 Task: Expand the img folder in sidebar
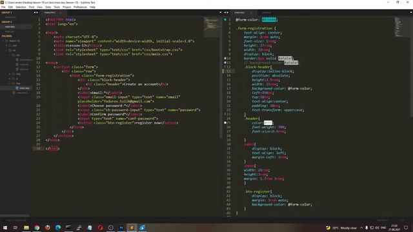(10, 74)
